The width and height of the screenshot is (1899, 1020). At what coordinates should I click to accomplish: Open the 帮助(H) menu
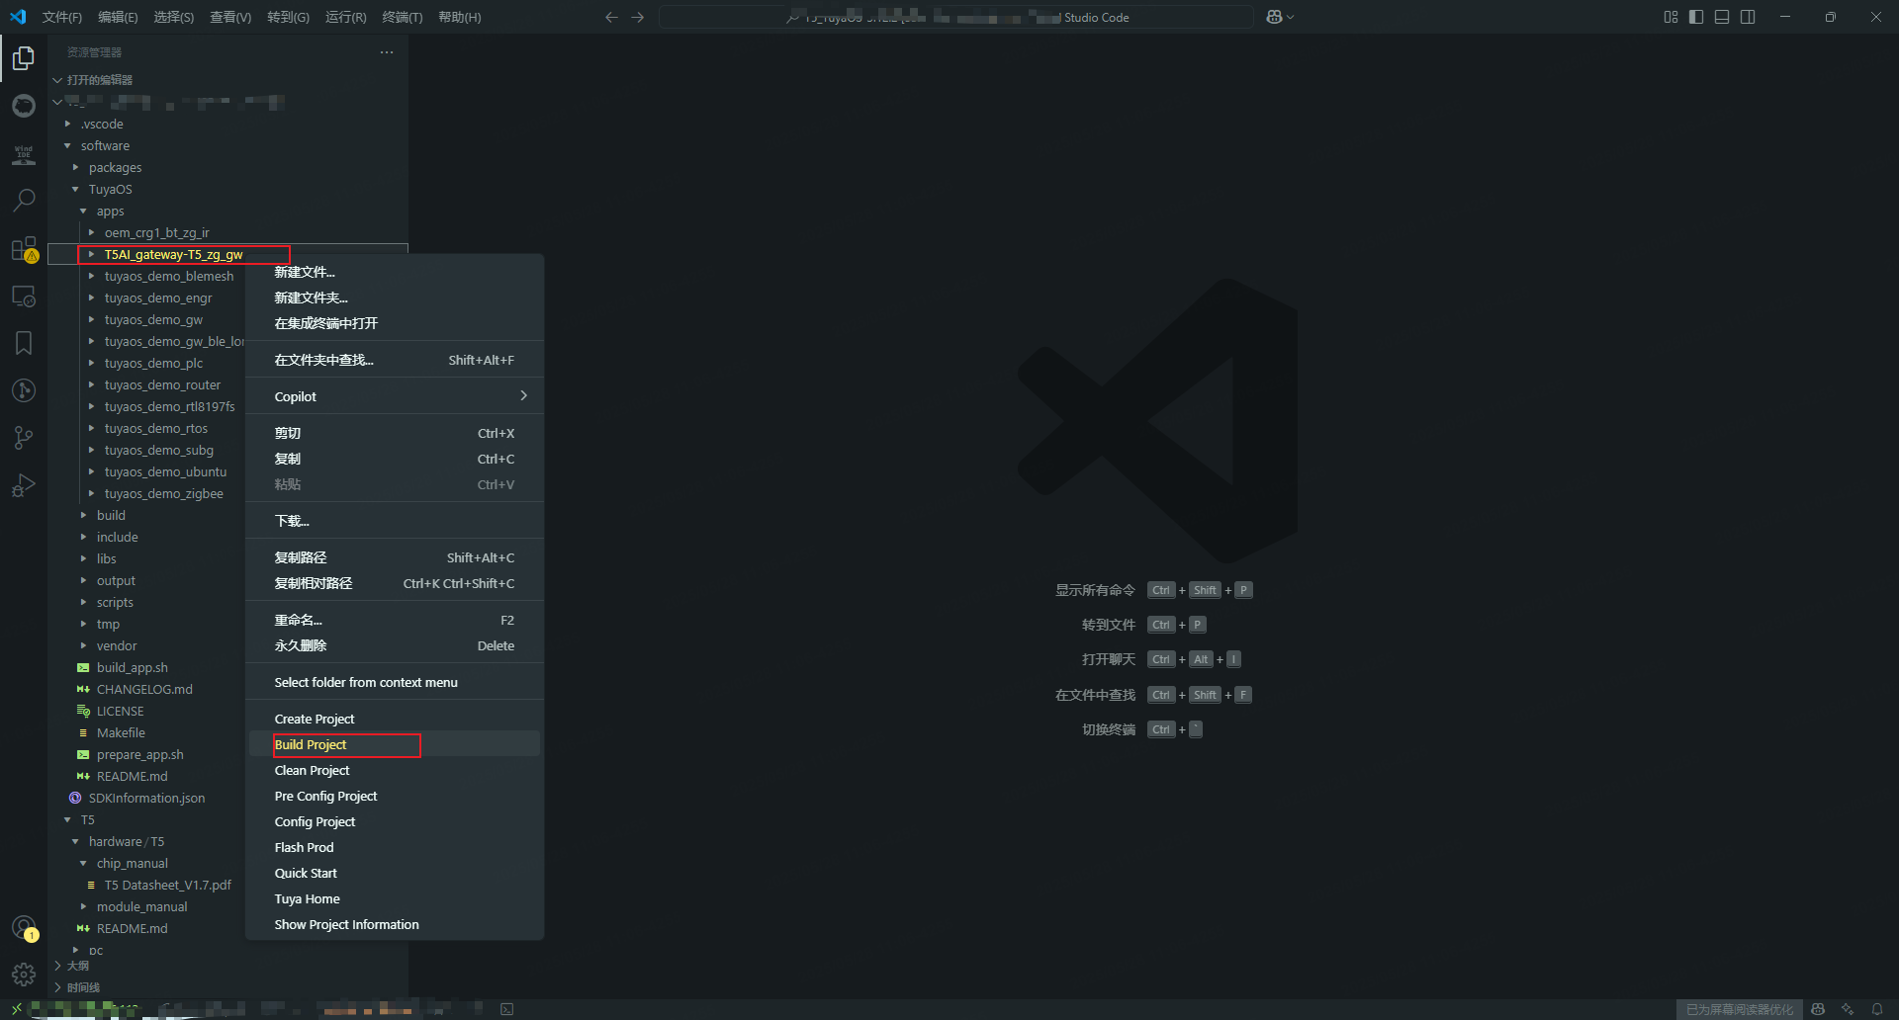coord(459,17)
